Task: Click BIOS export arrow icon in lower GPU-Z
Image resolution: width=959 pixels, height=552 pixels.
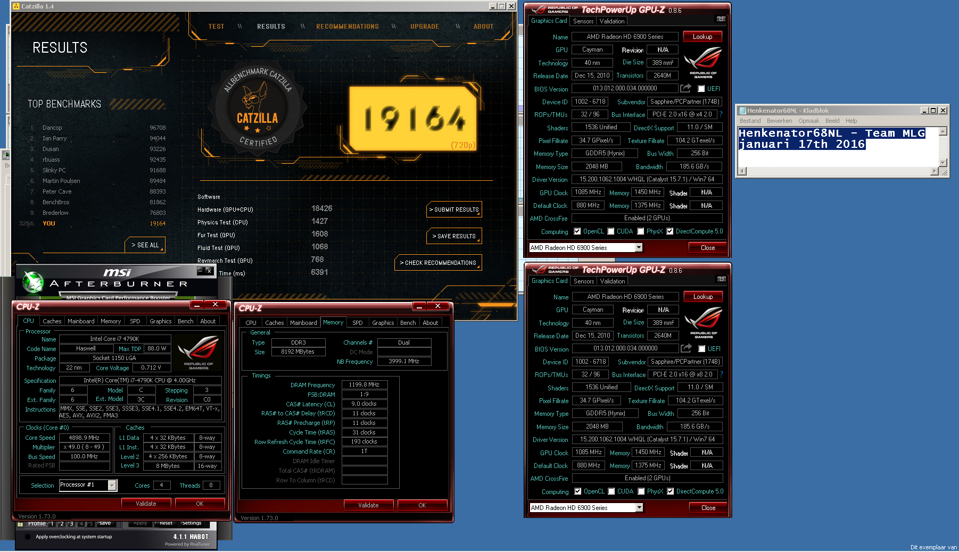Action: tap(687, 348)
